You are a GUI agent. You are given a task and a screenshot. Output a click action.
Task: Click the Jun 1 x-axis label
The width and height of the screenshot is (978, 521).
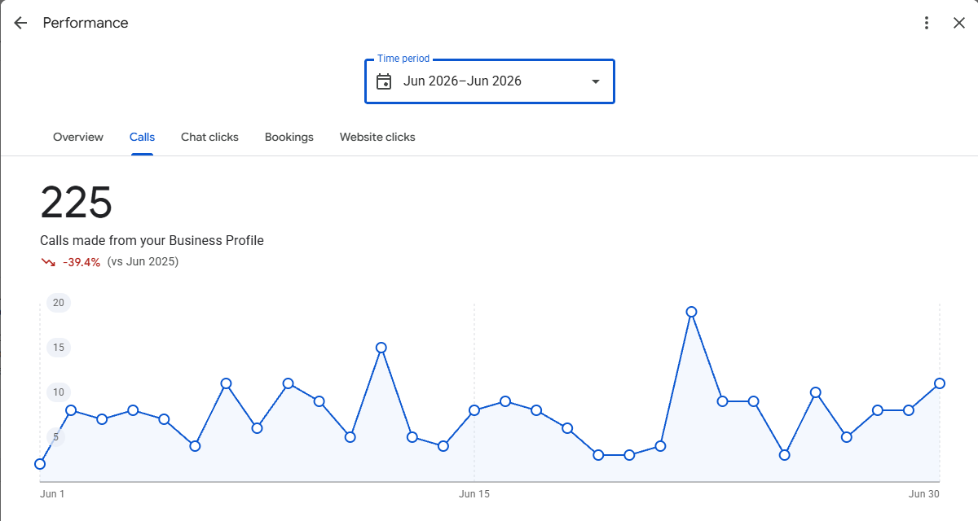click(52, 493)
